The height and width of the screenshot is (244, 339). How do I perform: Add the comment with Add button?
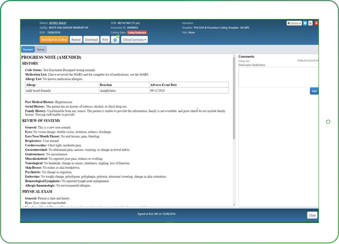click(314, 91)
